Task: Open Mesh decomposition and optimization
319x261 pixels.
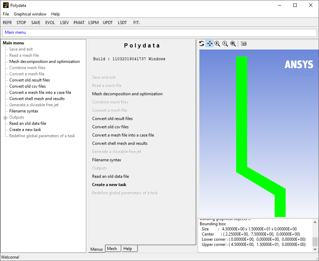Action: 45,61
